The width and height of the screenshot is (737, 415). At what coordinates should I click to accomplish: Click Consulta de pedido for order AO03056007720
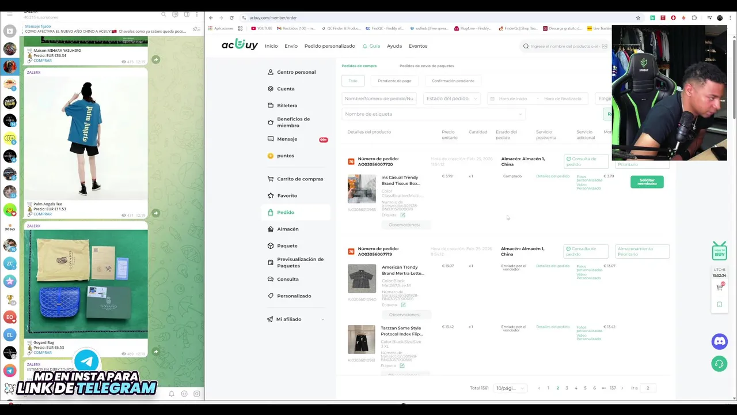[586, 161]
